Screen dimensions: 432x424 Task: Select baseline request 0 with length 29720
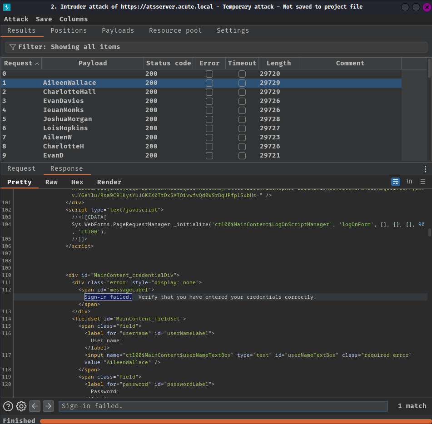click(x=201, y=74)
